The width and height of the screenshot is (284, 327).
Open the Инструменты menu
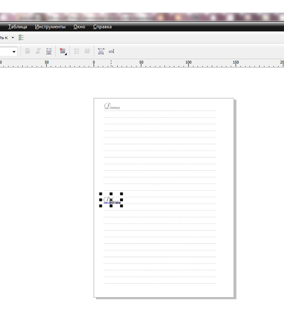click(50, 27)
